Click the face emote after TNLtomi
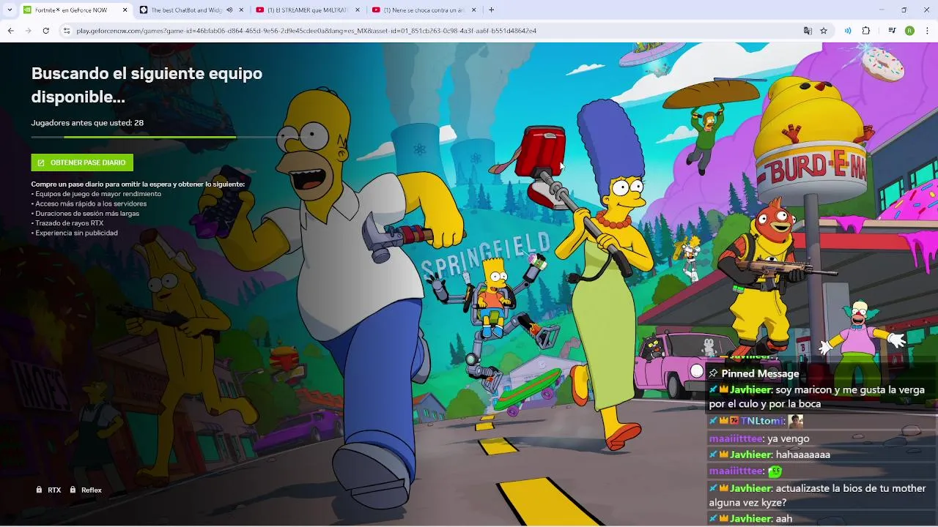The width and height of the screenshot is (938, 527). (x=796, y=421)
